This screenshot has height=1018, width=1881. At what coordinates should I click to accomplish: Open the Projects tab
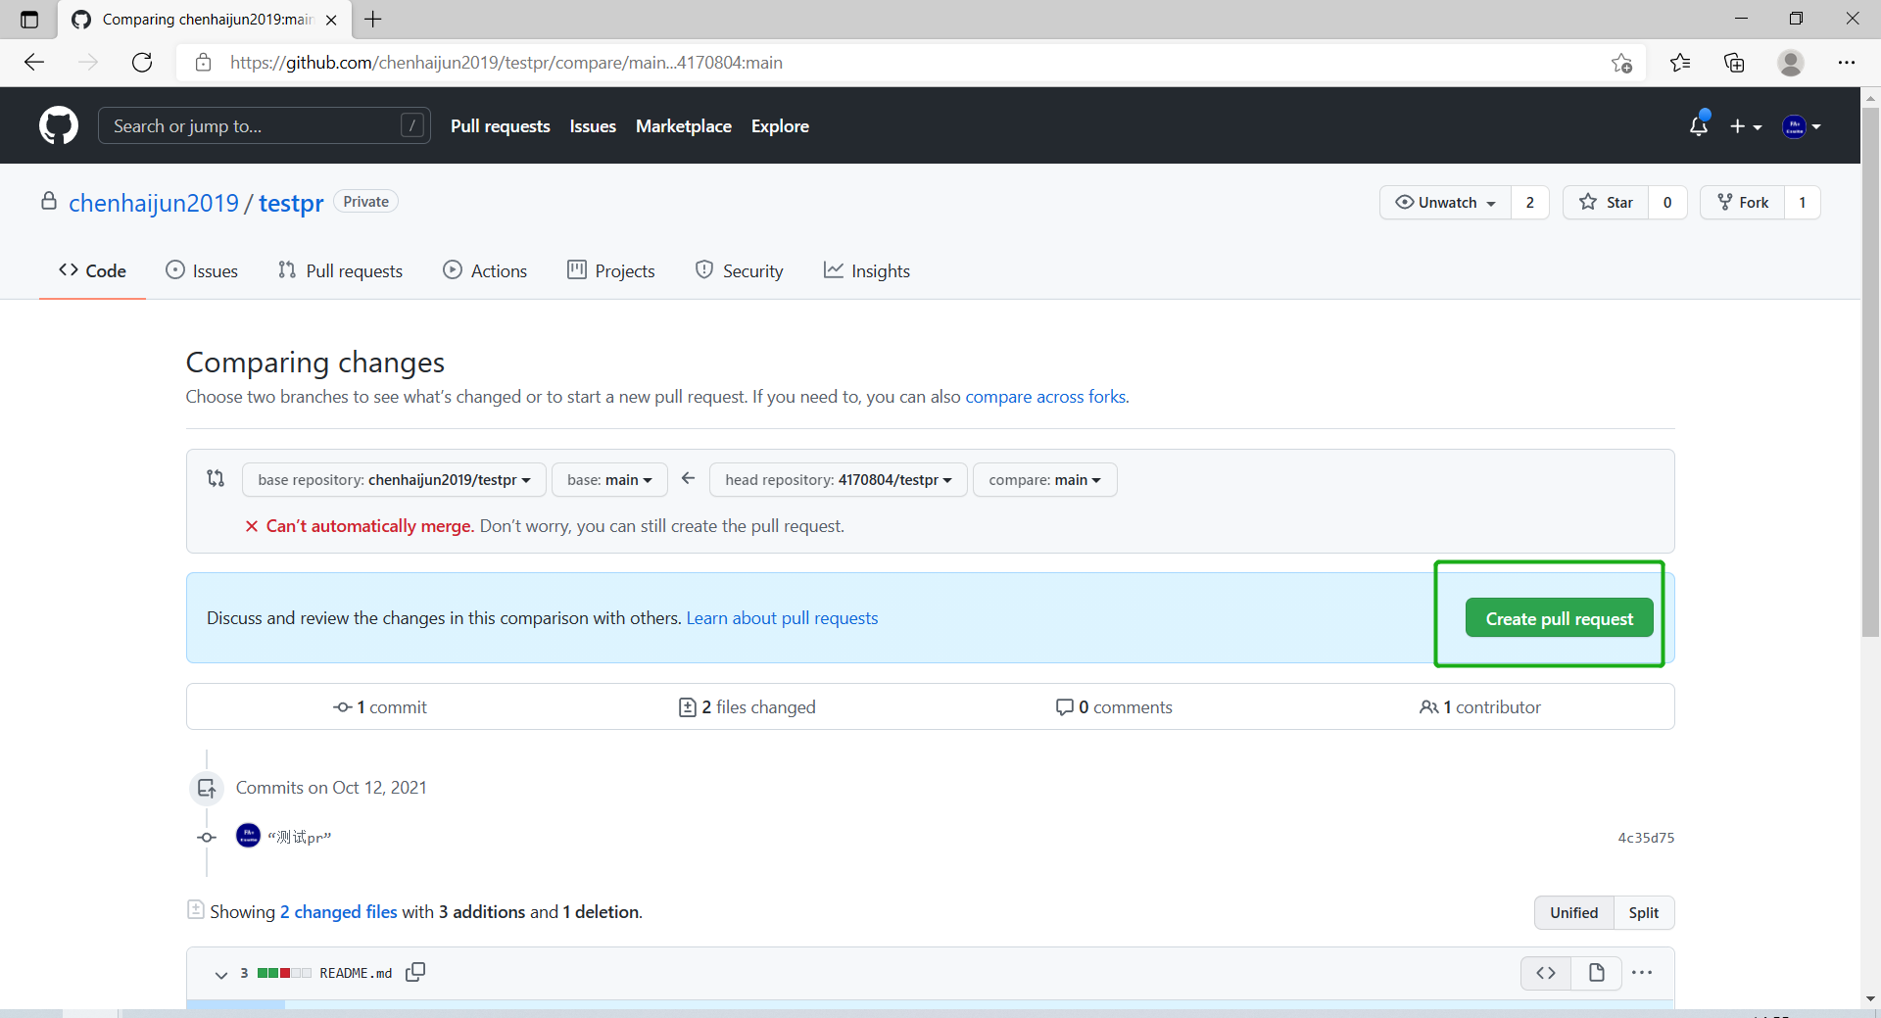point(611,271)
